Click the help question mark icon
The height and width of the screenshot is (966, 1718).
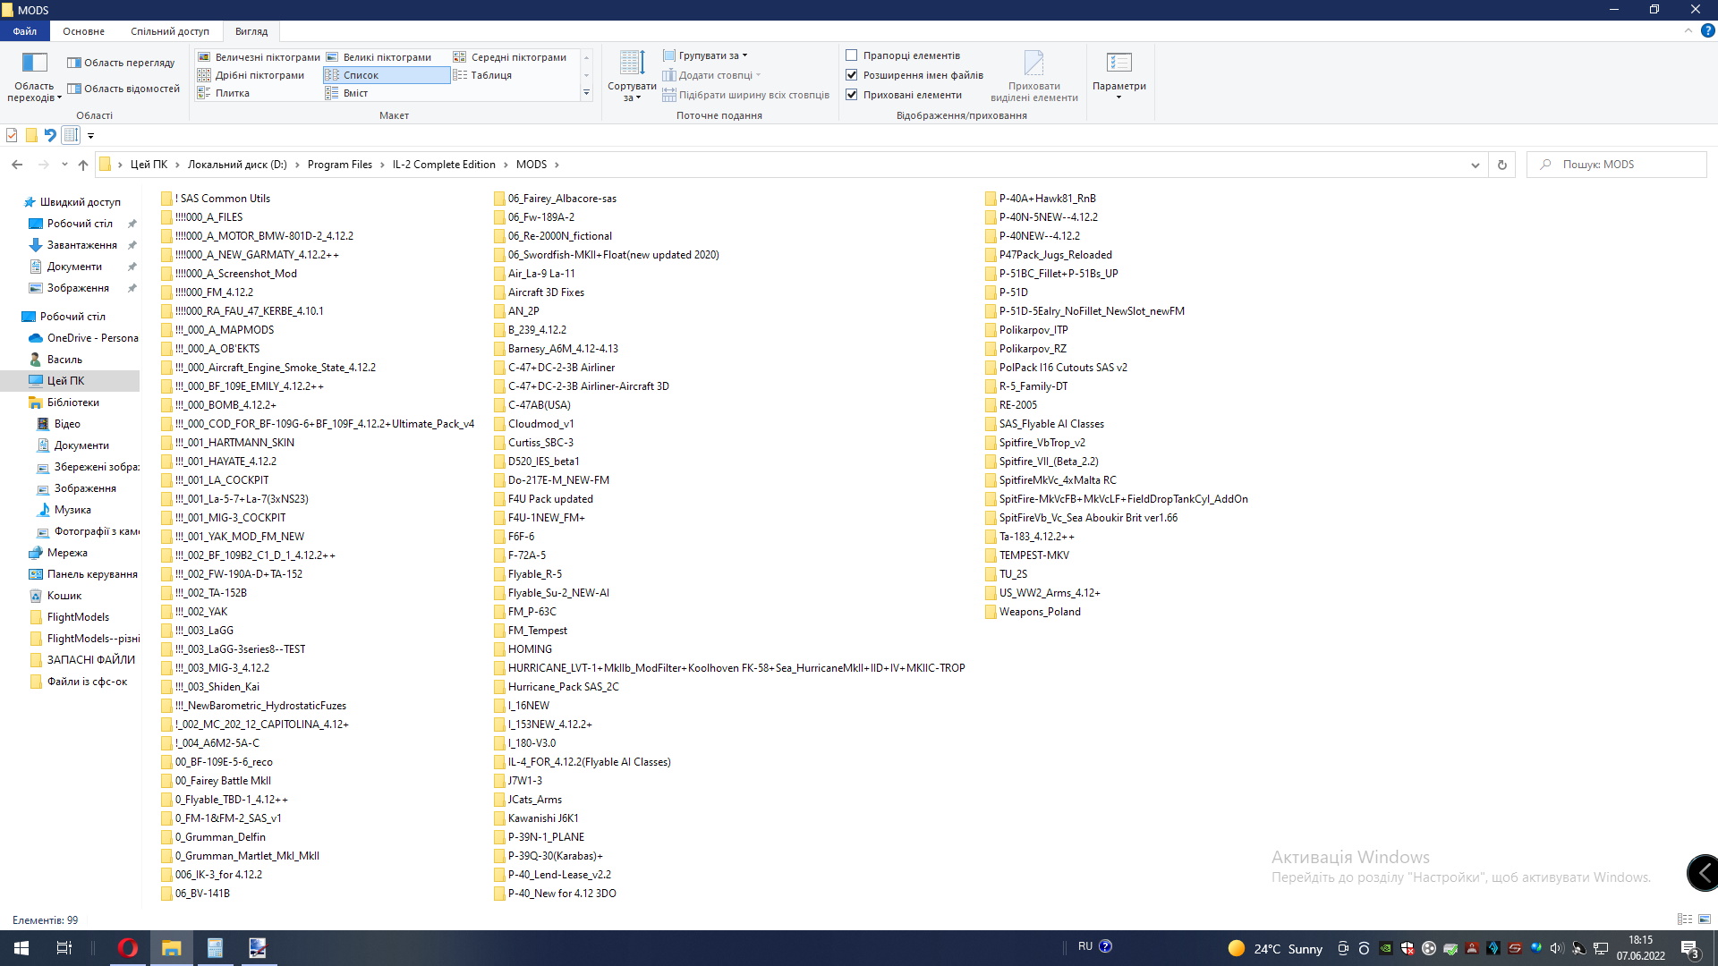(1707, 30)
